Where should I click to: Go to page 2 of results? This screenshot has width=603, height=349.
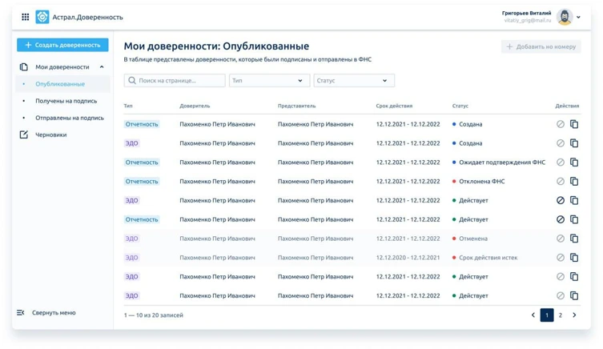click(x=561, y=315)
